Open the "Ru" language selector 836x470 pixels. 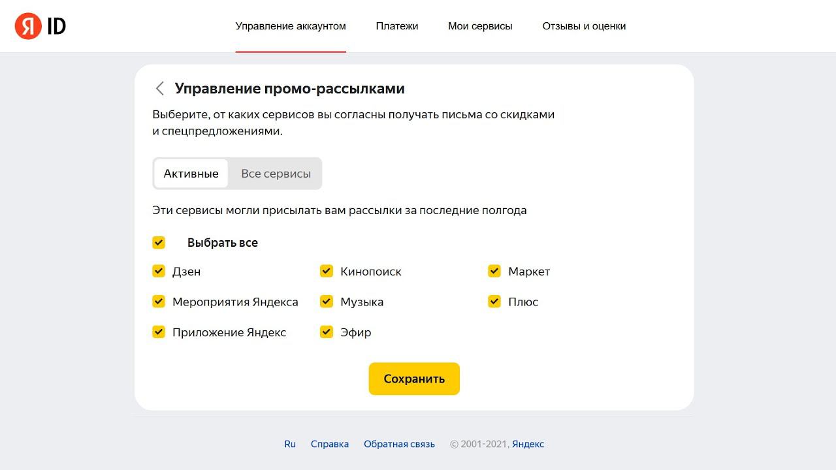[x=290, y=444]
